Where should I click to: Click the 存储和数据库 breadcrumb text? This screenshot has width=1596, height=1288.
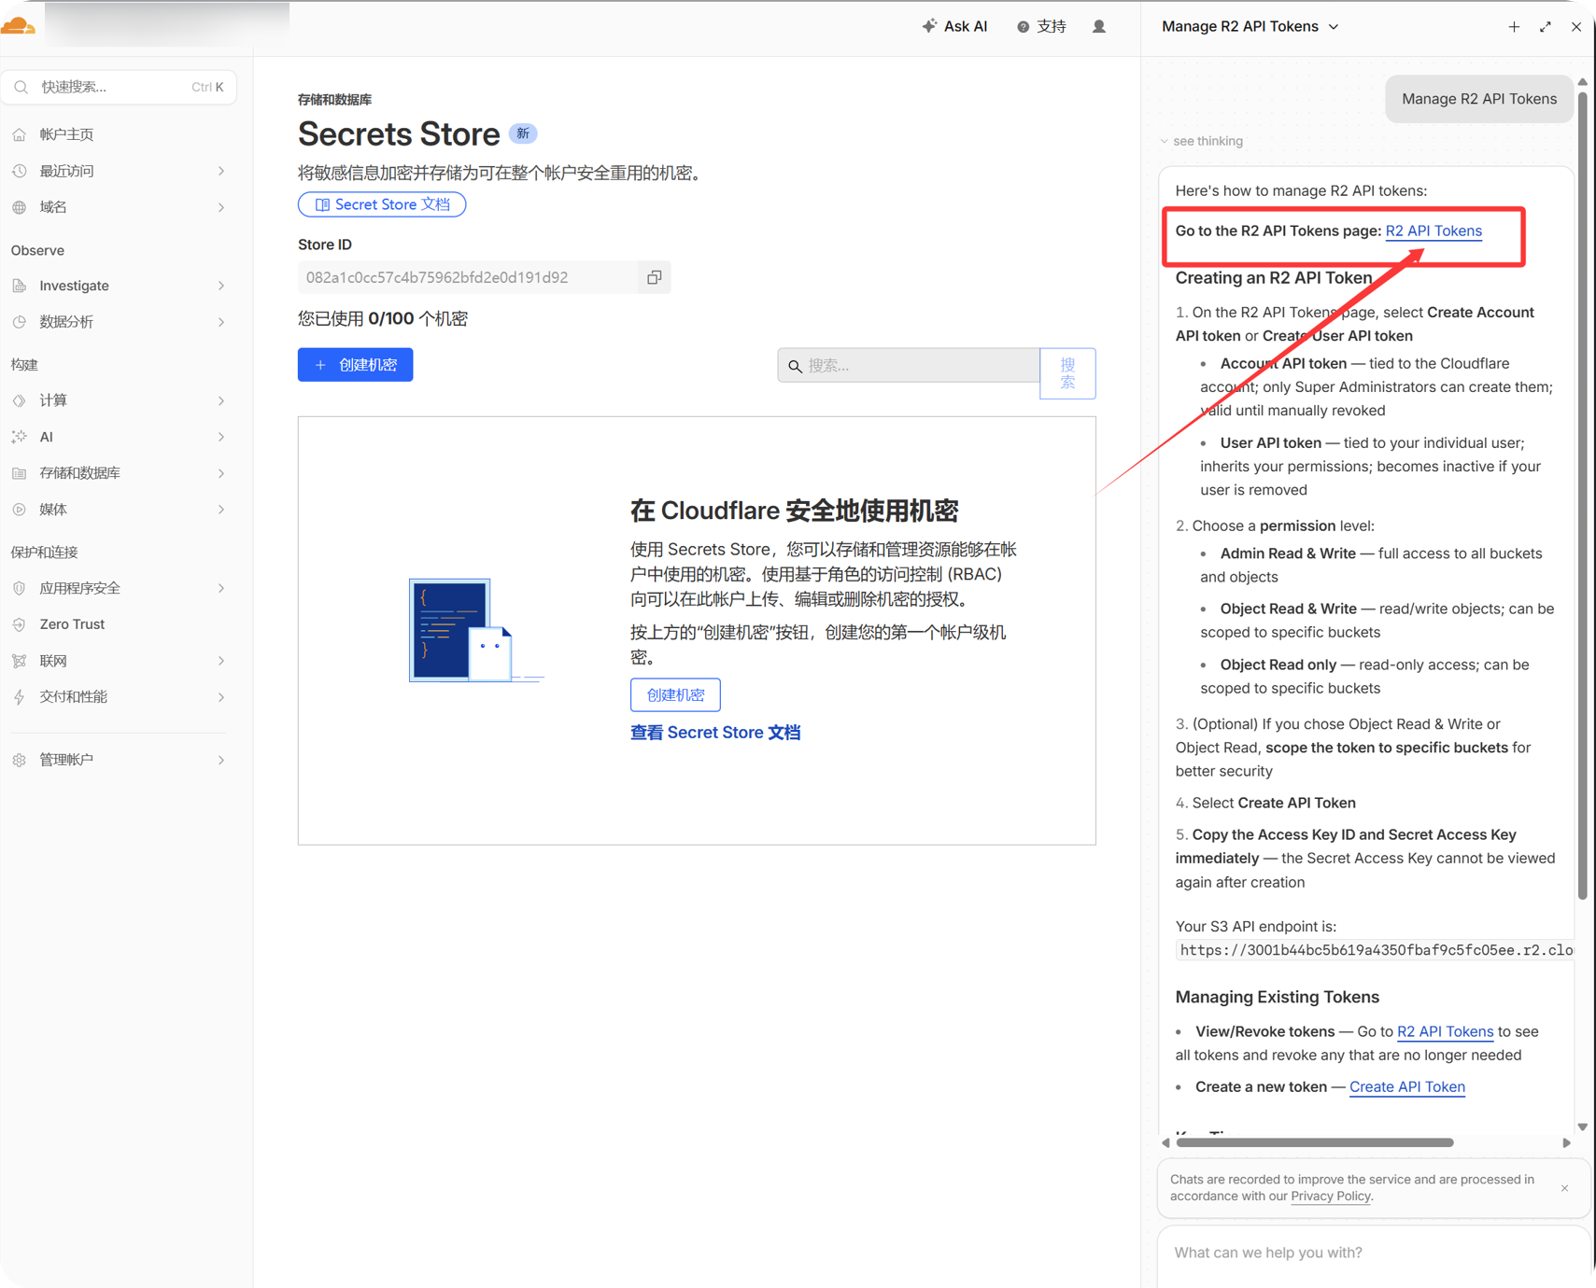pos(334,100)
